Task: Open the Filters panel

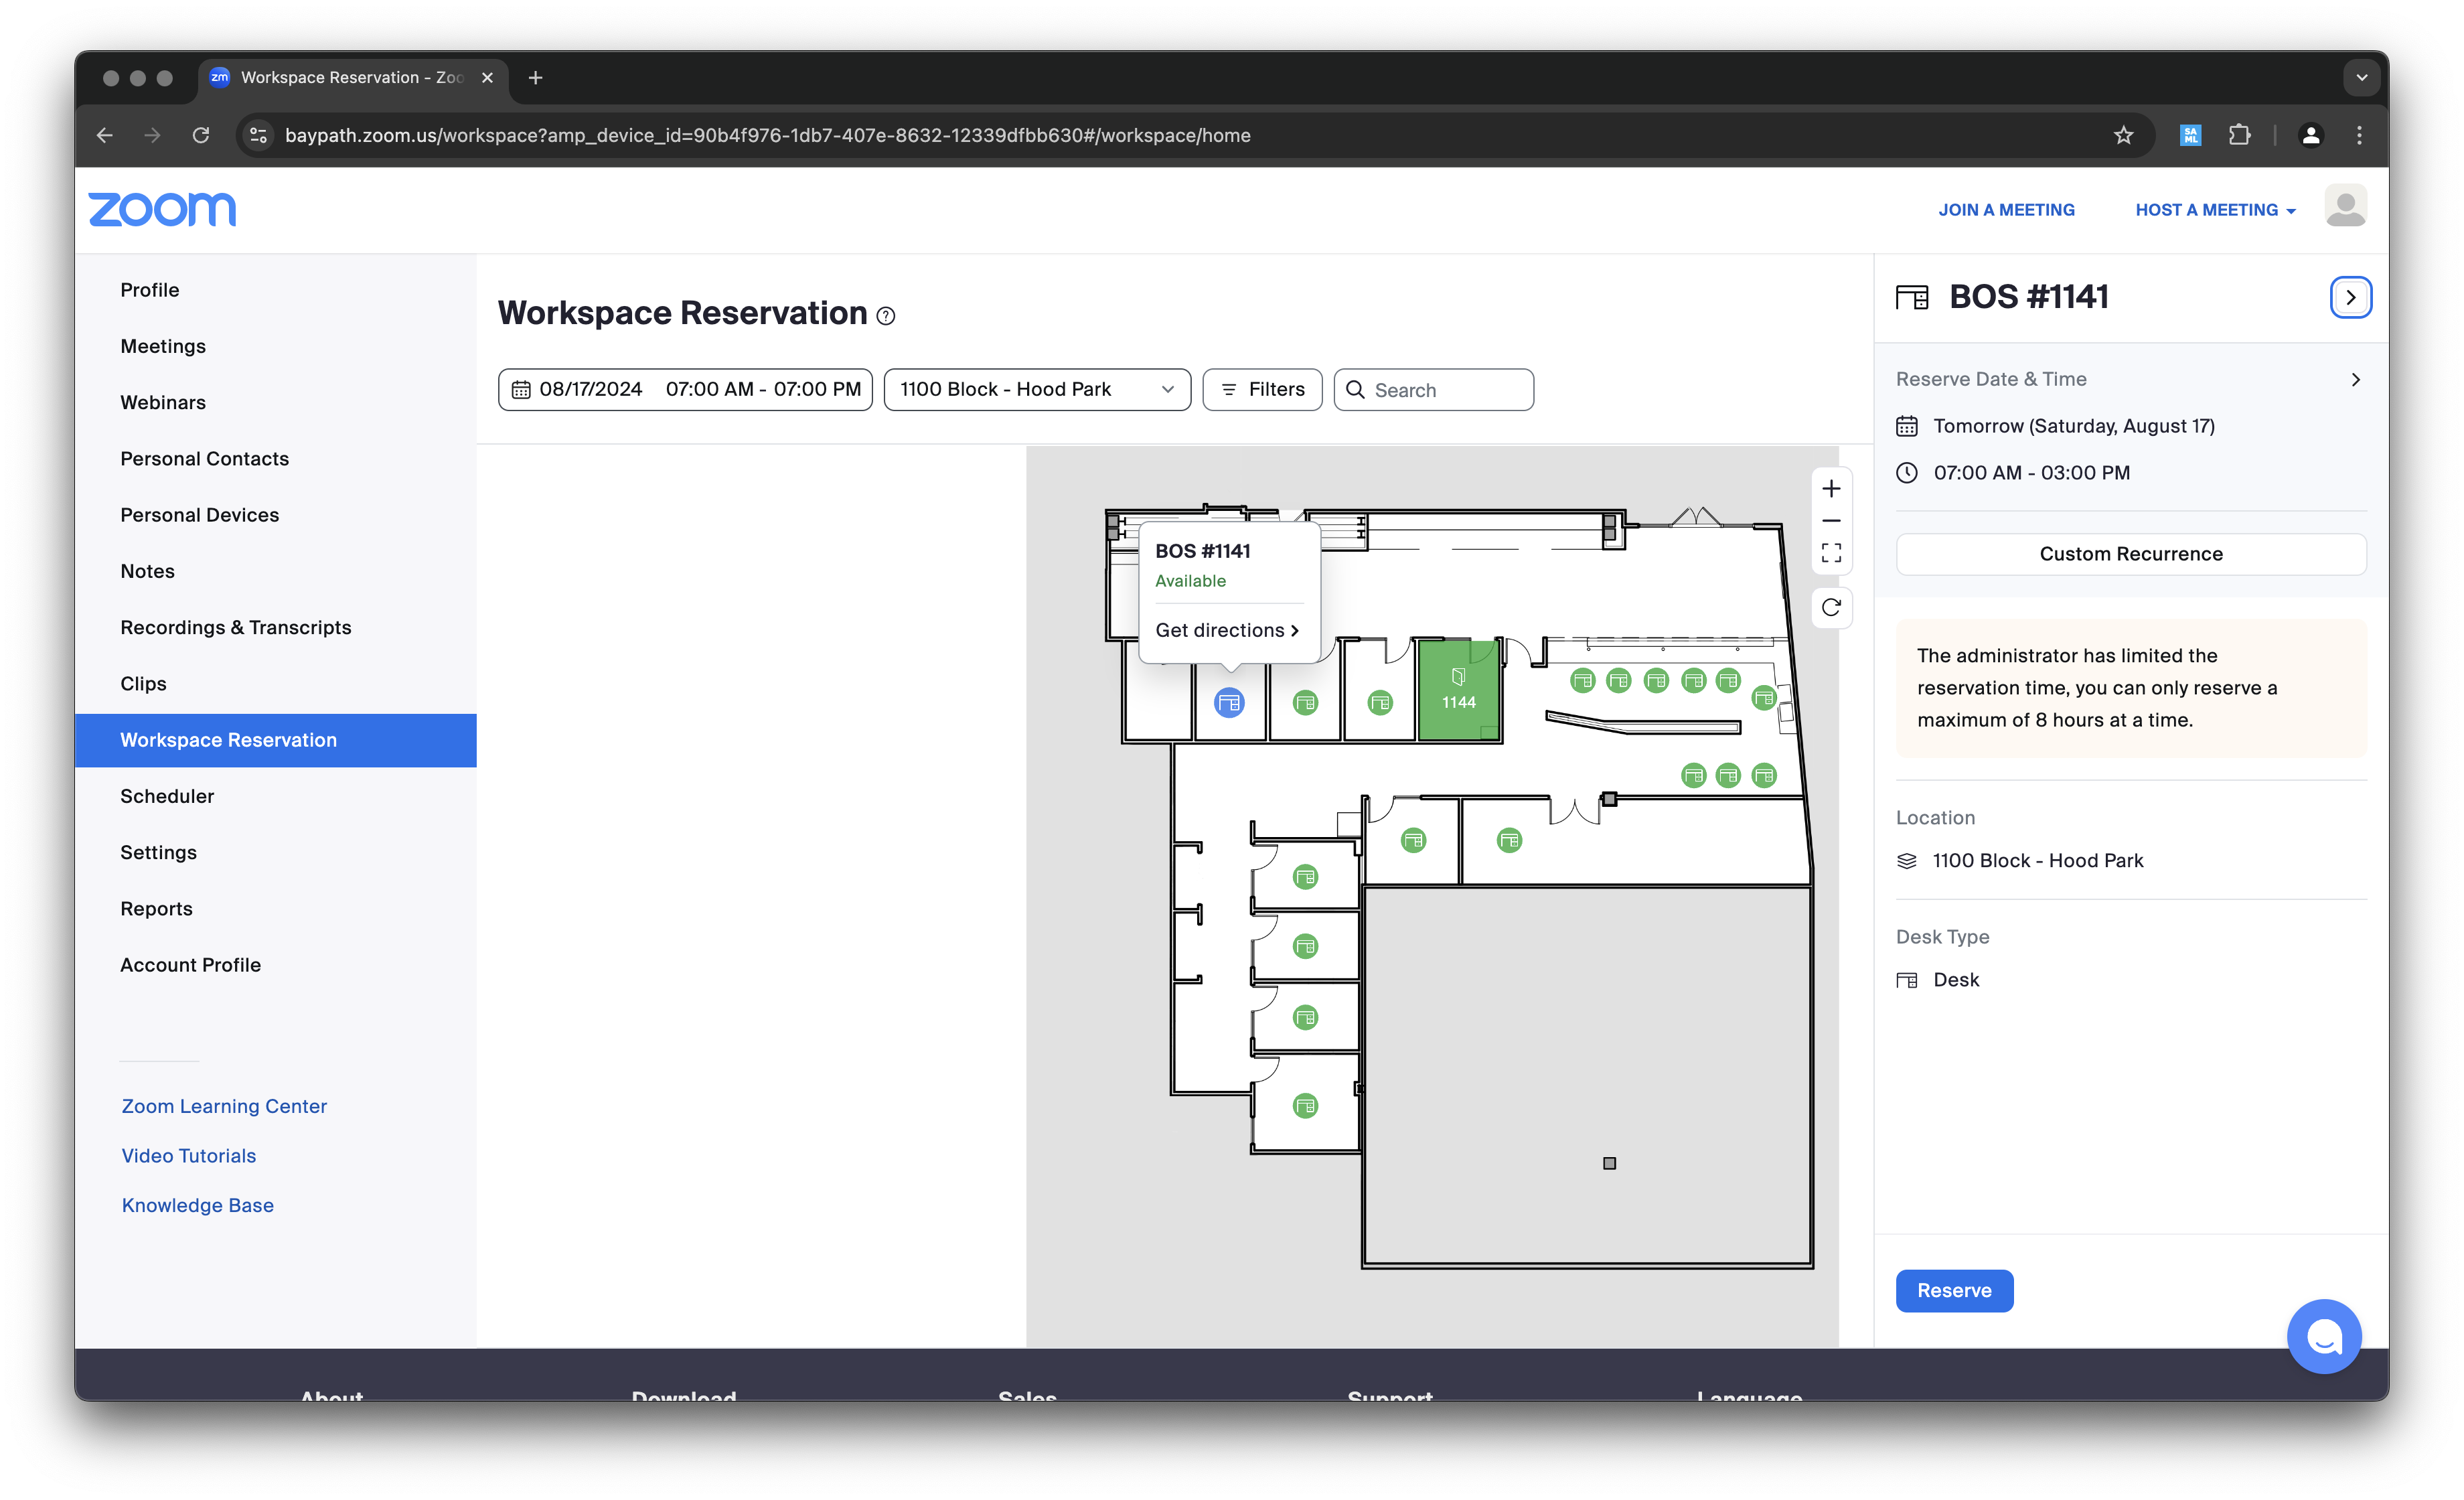Action: click(x=1262, y=390)
